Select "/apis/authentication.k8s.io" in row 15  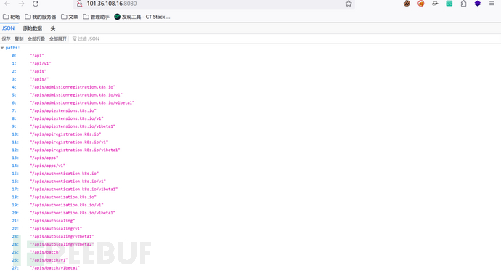64,174
